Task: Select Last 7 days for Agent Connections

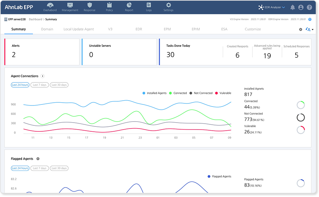Action: pos(39,85)
